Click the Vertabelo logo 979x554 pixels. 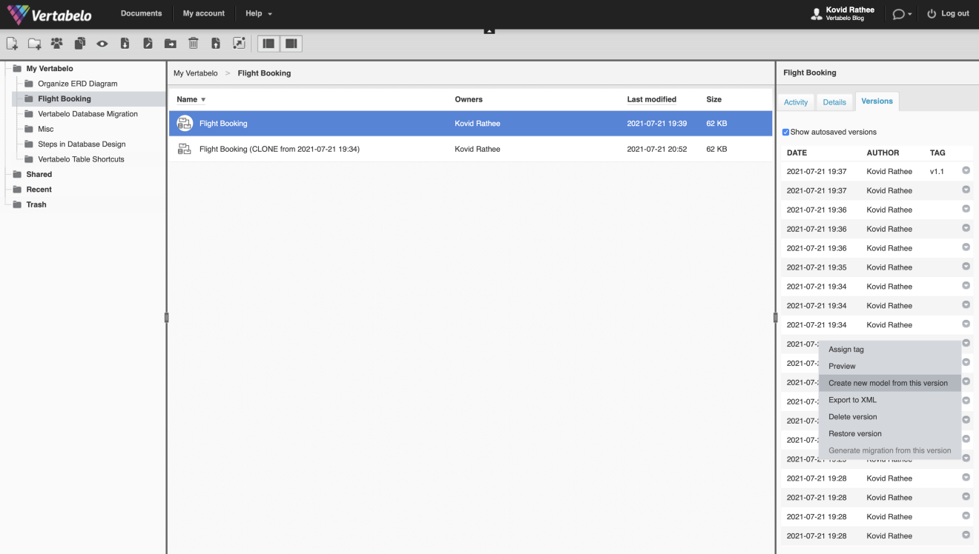tap(49, 14)
